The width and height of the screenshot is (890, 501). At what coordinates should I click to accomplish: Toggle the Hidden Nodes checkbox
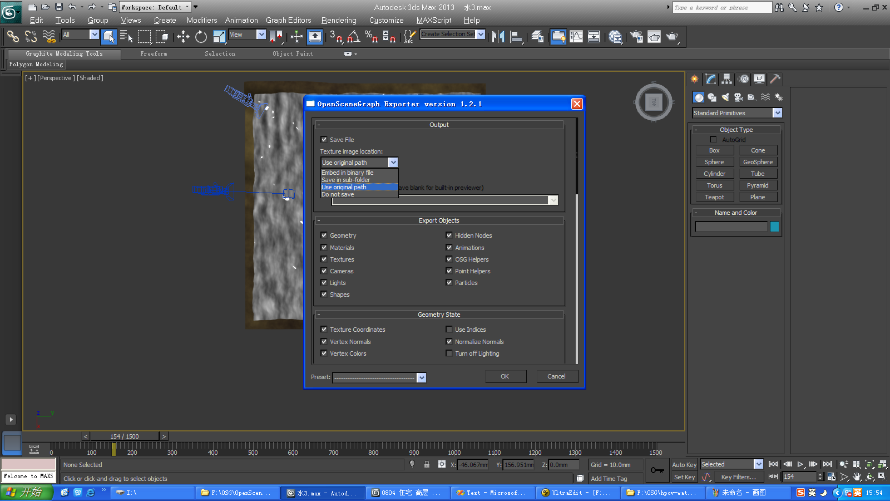point(449,235)
